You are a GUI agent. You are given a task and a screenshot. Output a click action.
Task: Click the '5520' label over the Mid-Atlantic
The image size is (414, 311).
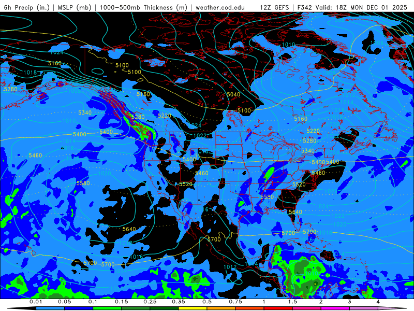299,185
